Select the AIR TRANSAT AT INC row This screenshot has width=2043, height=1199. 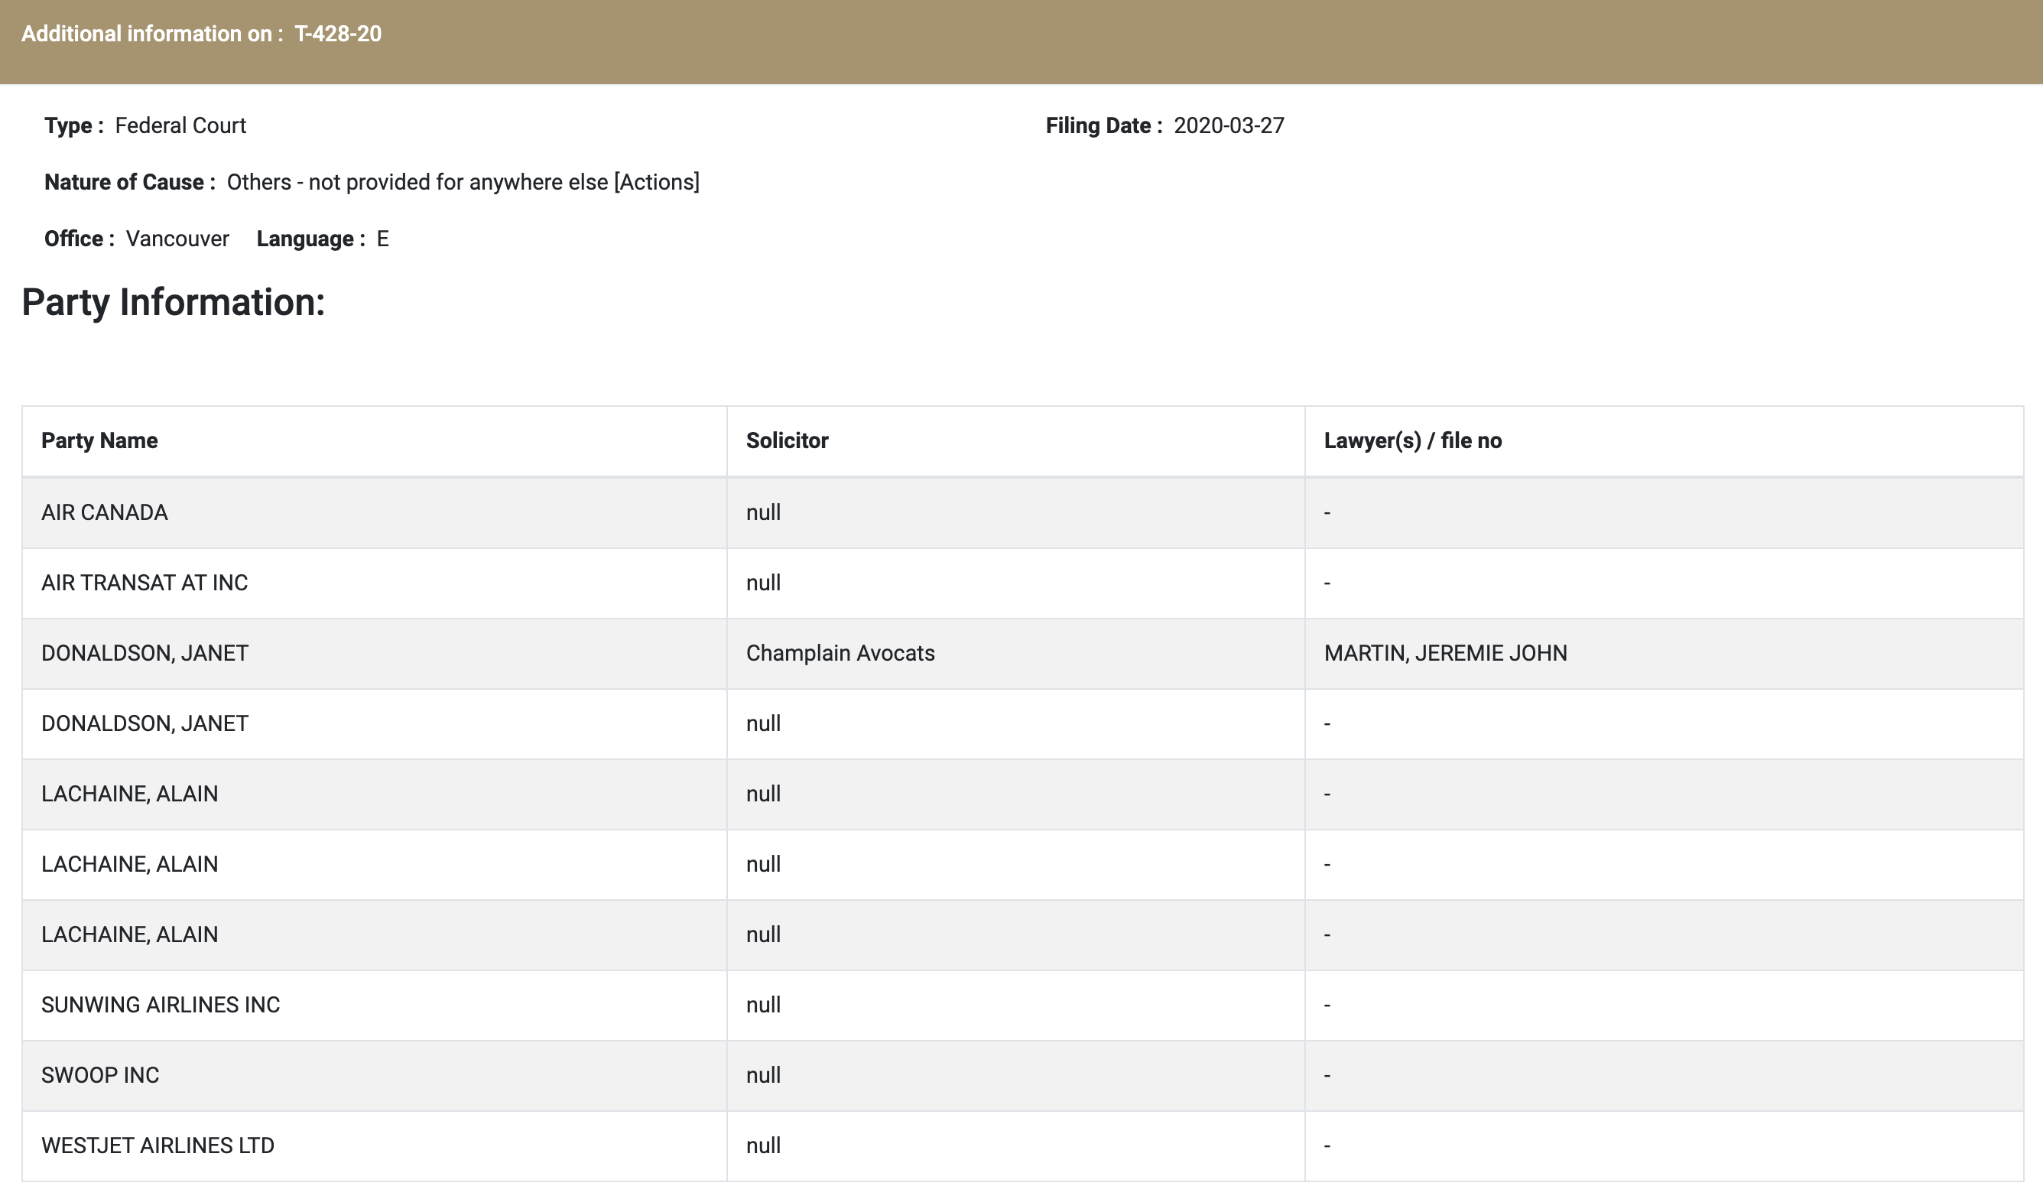[145, 583]
